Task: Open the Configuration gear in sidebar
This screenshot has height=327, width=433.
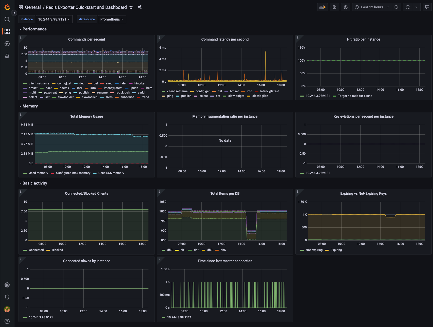Action: tap(7, 285)
